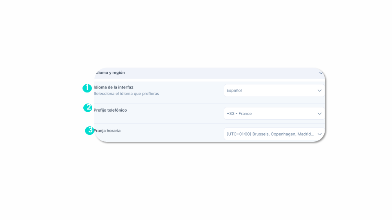Open the +33 - France prefix dropdown

274,114
